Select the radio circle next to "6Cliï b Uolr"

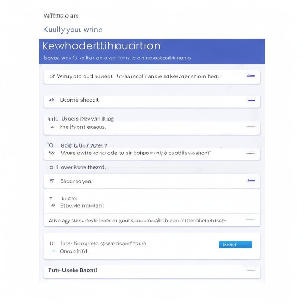pyautogui.click(x=51, y=145)
